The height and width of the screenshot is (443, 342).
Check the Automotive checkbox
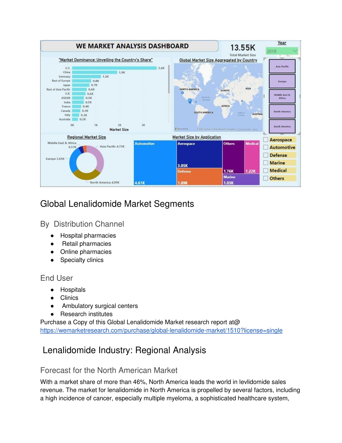(x=266, y=147)
